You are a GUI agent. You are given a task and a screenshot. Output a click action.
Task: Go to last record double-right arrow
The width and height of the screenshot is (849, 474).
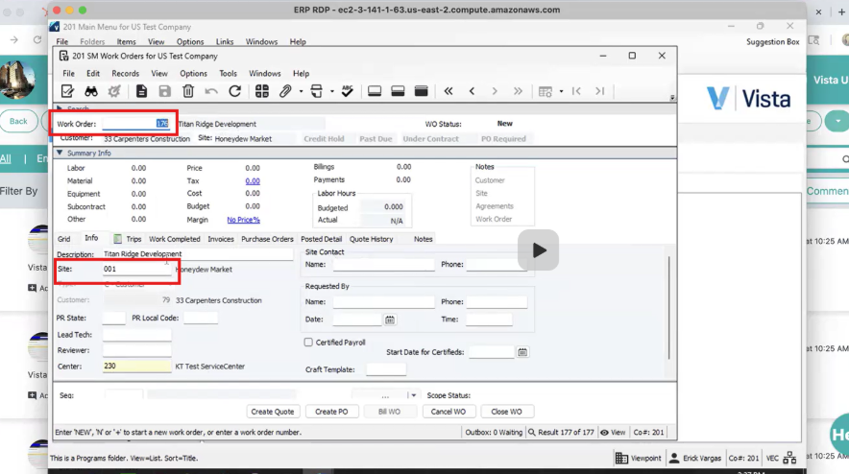[x=519, y=91]
